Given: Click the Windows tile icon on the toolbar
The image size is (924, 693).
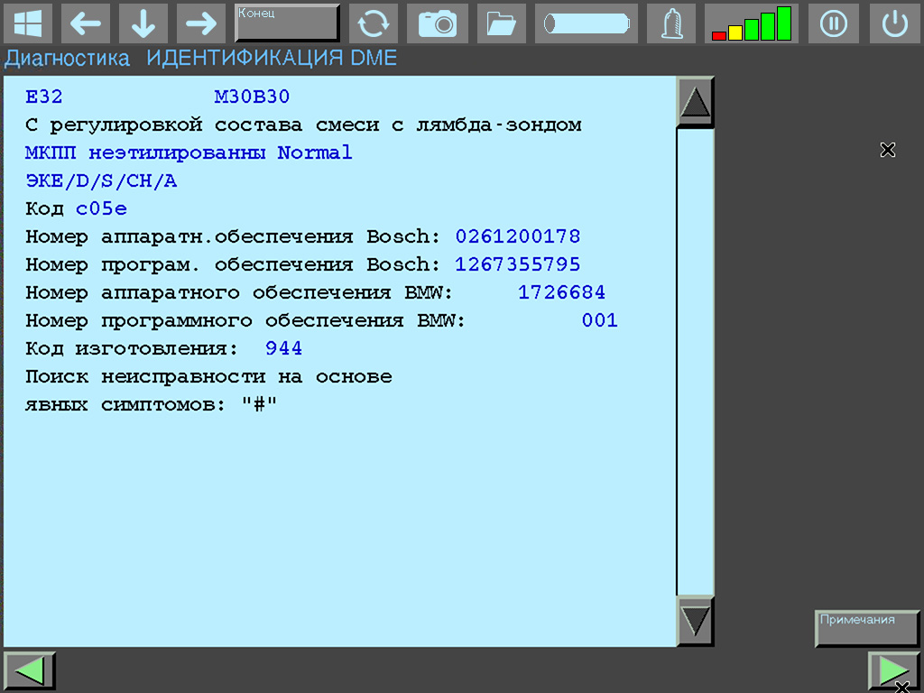Looking at the screenshot, I should pyautogui.click(x=28, y=23).
